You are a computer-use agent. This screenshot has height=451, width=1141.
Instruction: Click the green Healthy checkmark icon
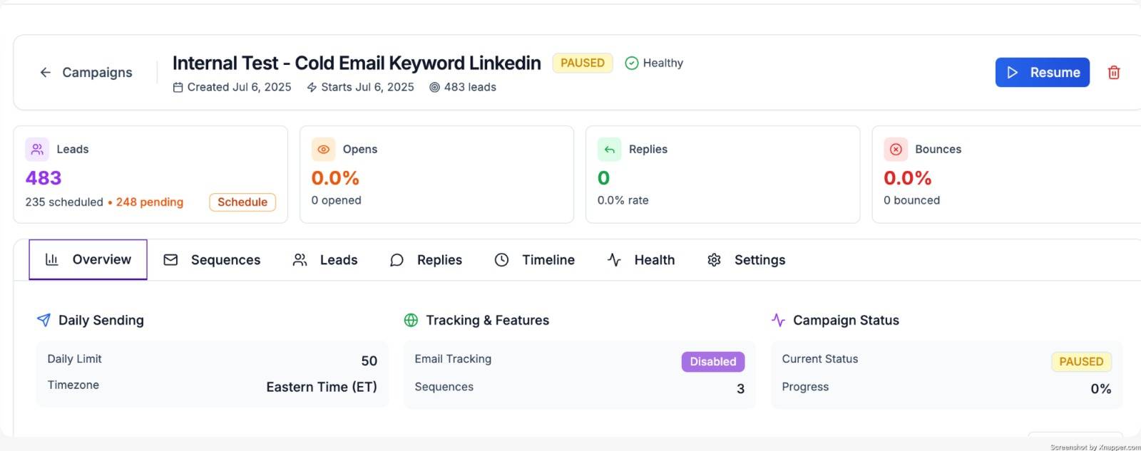click(x=631, y=63)
